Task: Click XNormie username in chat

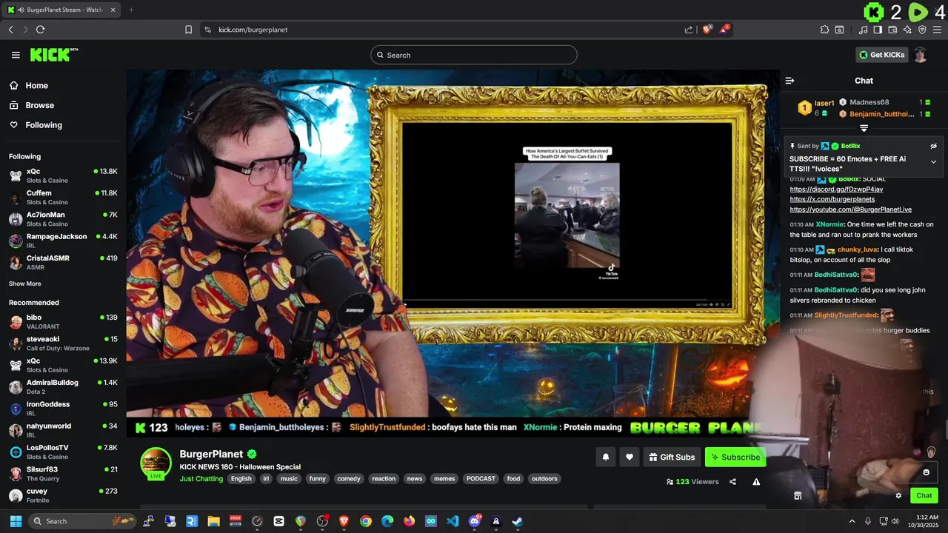Action: 829,224
